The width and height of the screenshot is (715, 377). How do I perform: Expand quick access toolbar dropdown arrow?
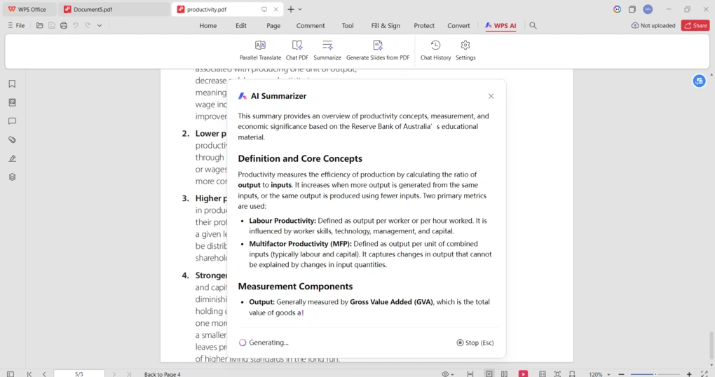point(100,25)
